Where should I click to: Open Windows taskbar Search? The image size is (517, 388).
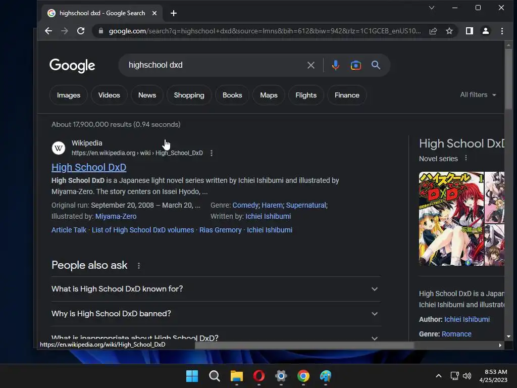(214, 376)
